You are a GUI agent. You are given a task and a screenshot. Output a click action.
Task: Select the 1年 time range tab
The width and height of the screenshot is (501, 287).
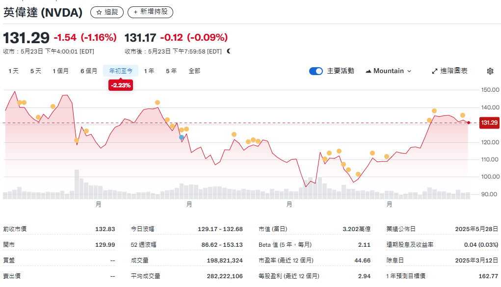149,71
